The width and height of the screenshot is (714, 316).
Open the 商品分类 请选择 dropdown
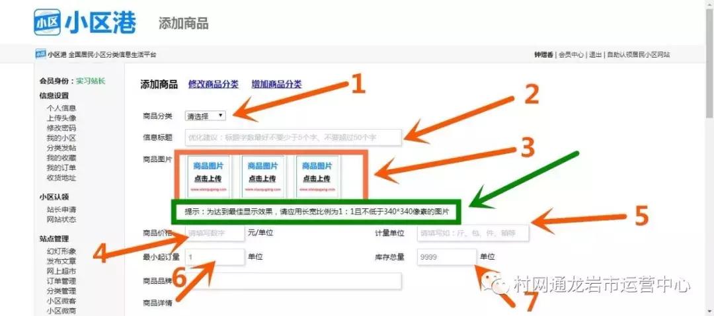coord(206,116)
